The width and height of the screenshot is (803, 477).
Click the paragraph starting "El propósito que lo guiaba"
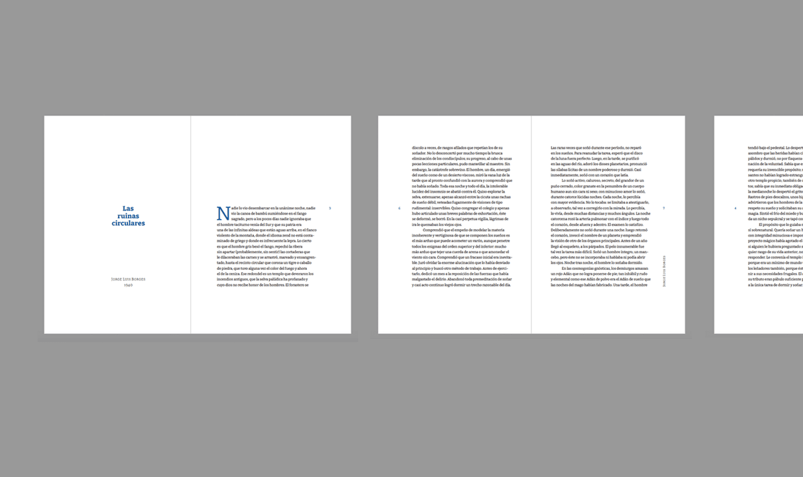coord(775,255)
